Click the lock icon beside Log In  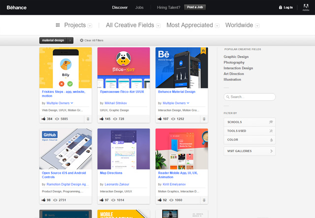click(281, 7)
